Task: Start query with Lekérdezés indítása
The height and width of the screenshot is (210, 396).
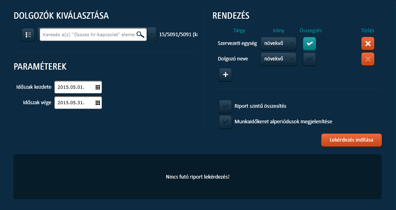Action: pos(351,140)
